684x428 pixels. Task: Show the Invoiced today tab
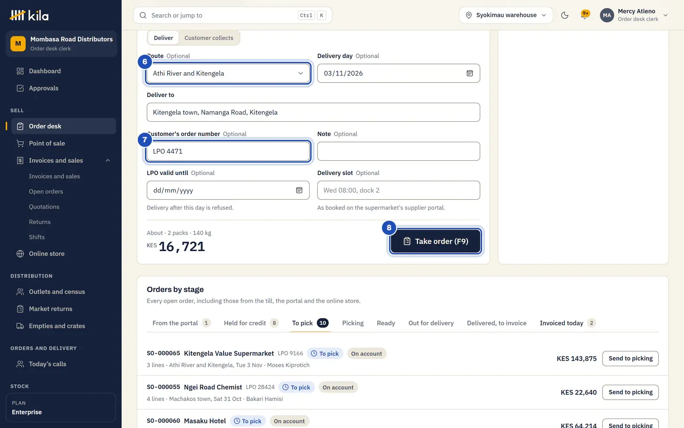click(x=568, y=323)
